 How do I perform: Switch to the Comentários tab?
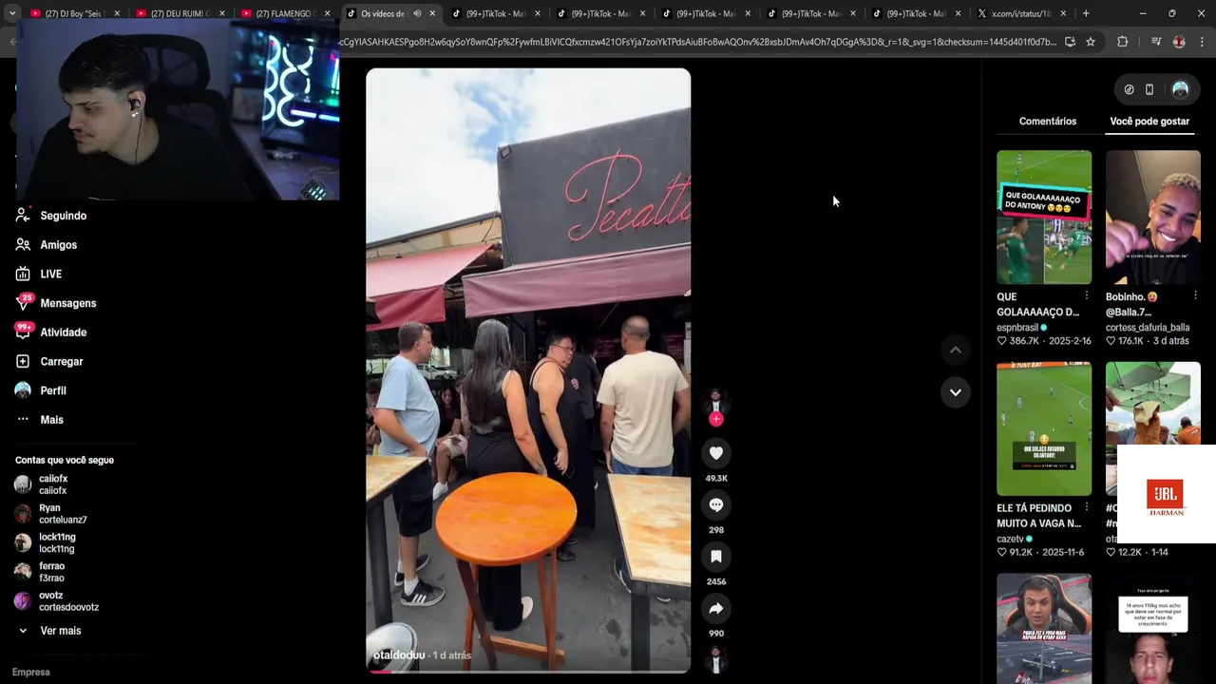1048,122
